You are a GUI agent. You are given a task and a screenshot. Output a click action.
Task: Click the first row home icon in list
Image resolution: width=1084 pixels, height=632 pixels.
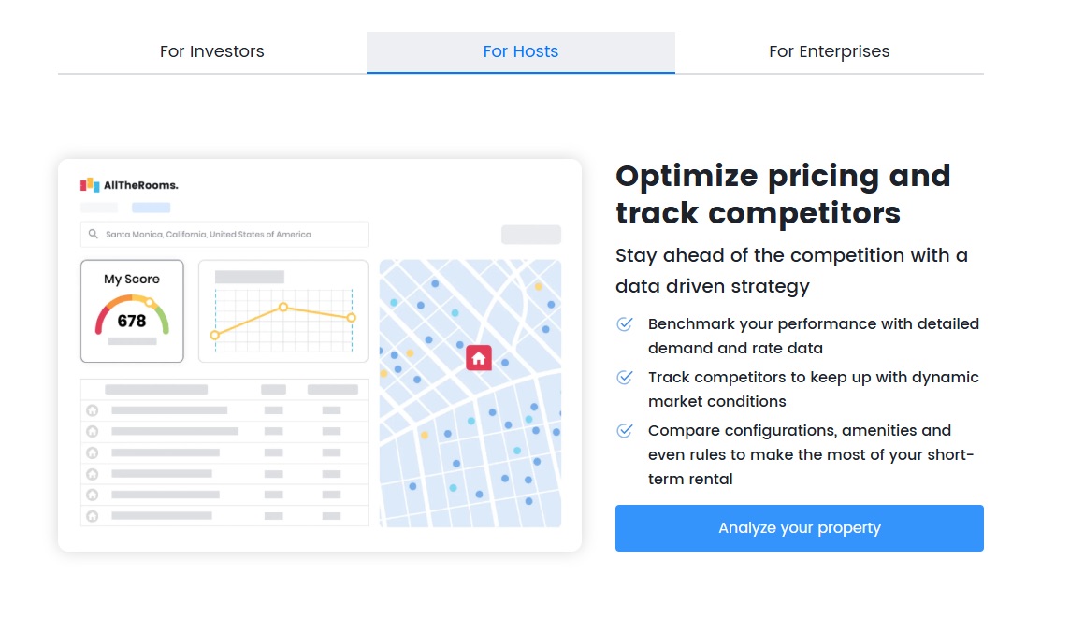(92, 410)
